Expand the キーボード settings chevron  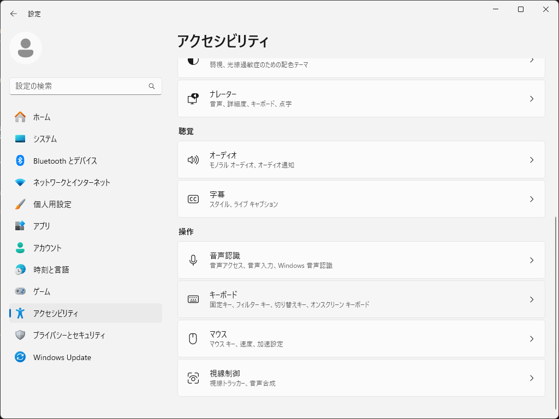[x=532, y=299]
